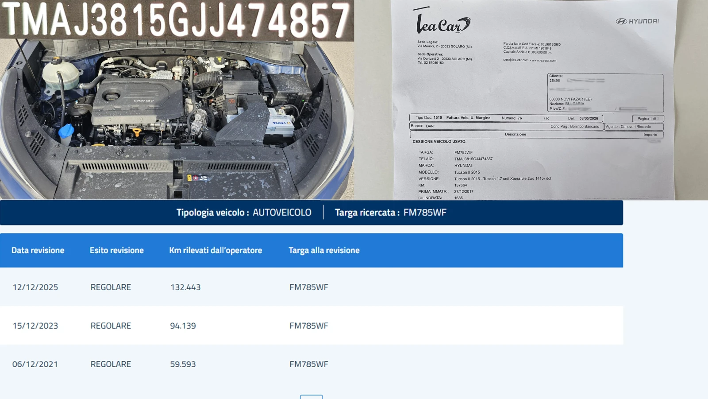Screen dimensions: 708x399
Task: Click the Sede Legale address text
Action: pyautogui.click(x=444, y=46)
